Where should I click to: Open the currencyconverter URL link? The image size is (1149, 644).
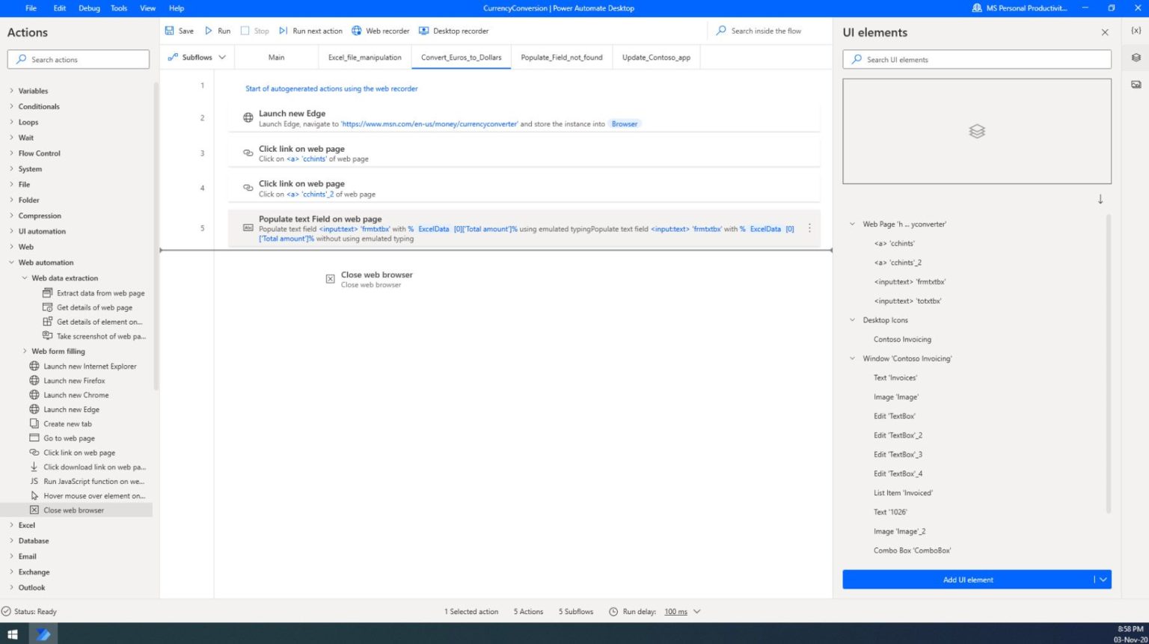[430, 123]
